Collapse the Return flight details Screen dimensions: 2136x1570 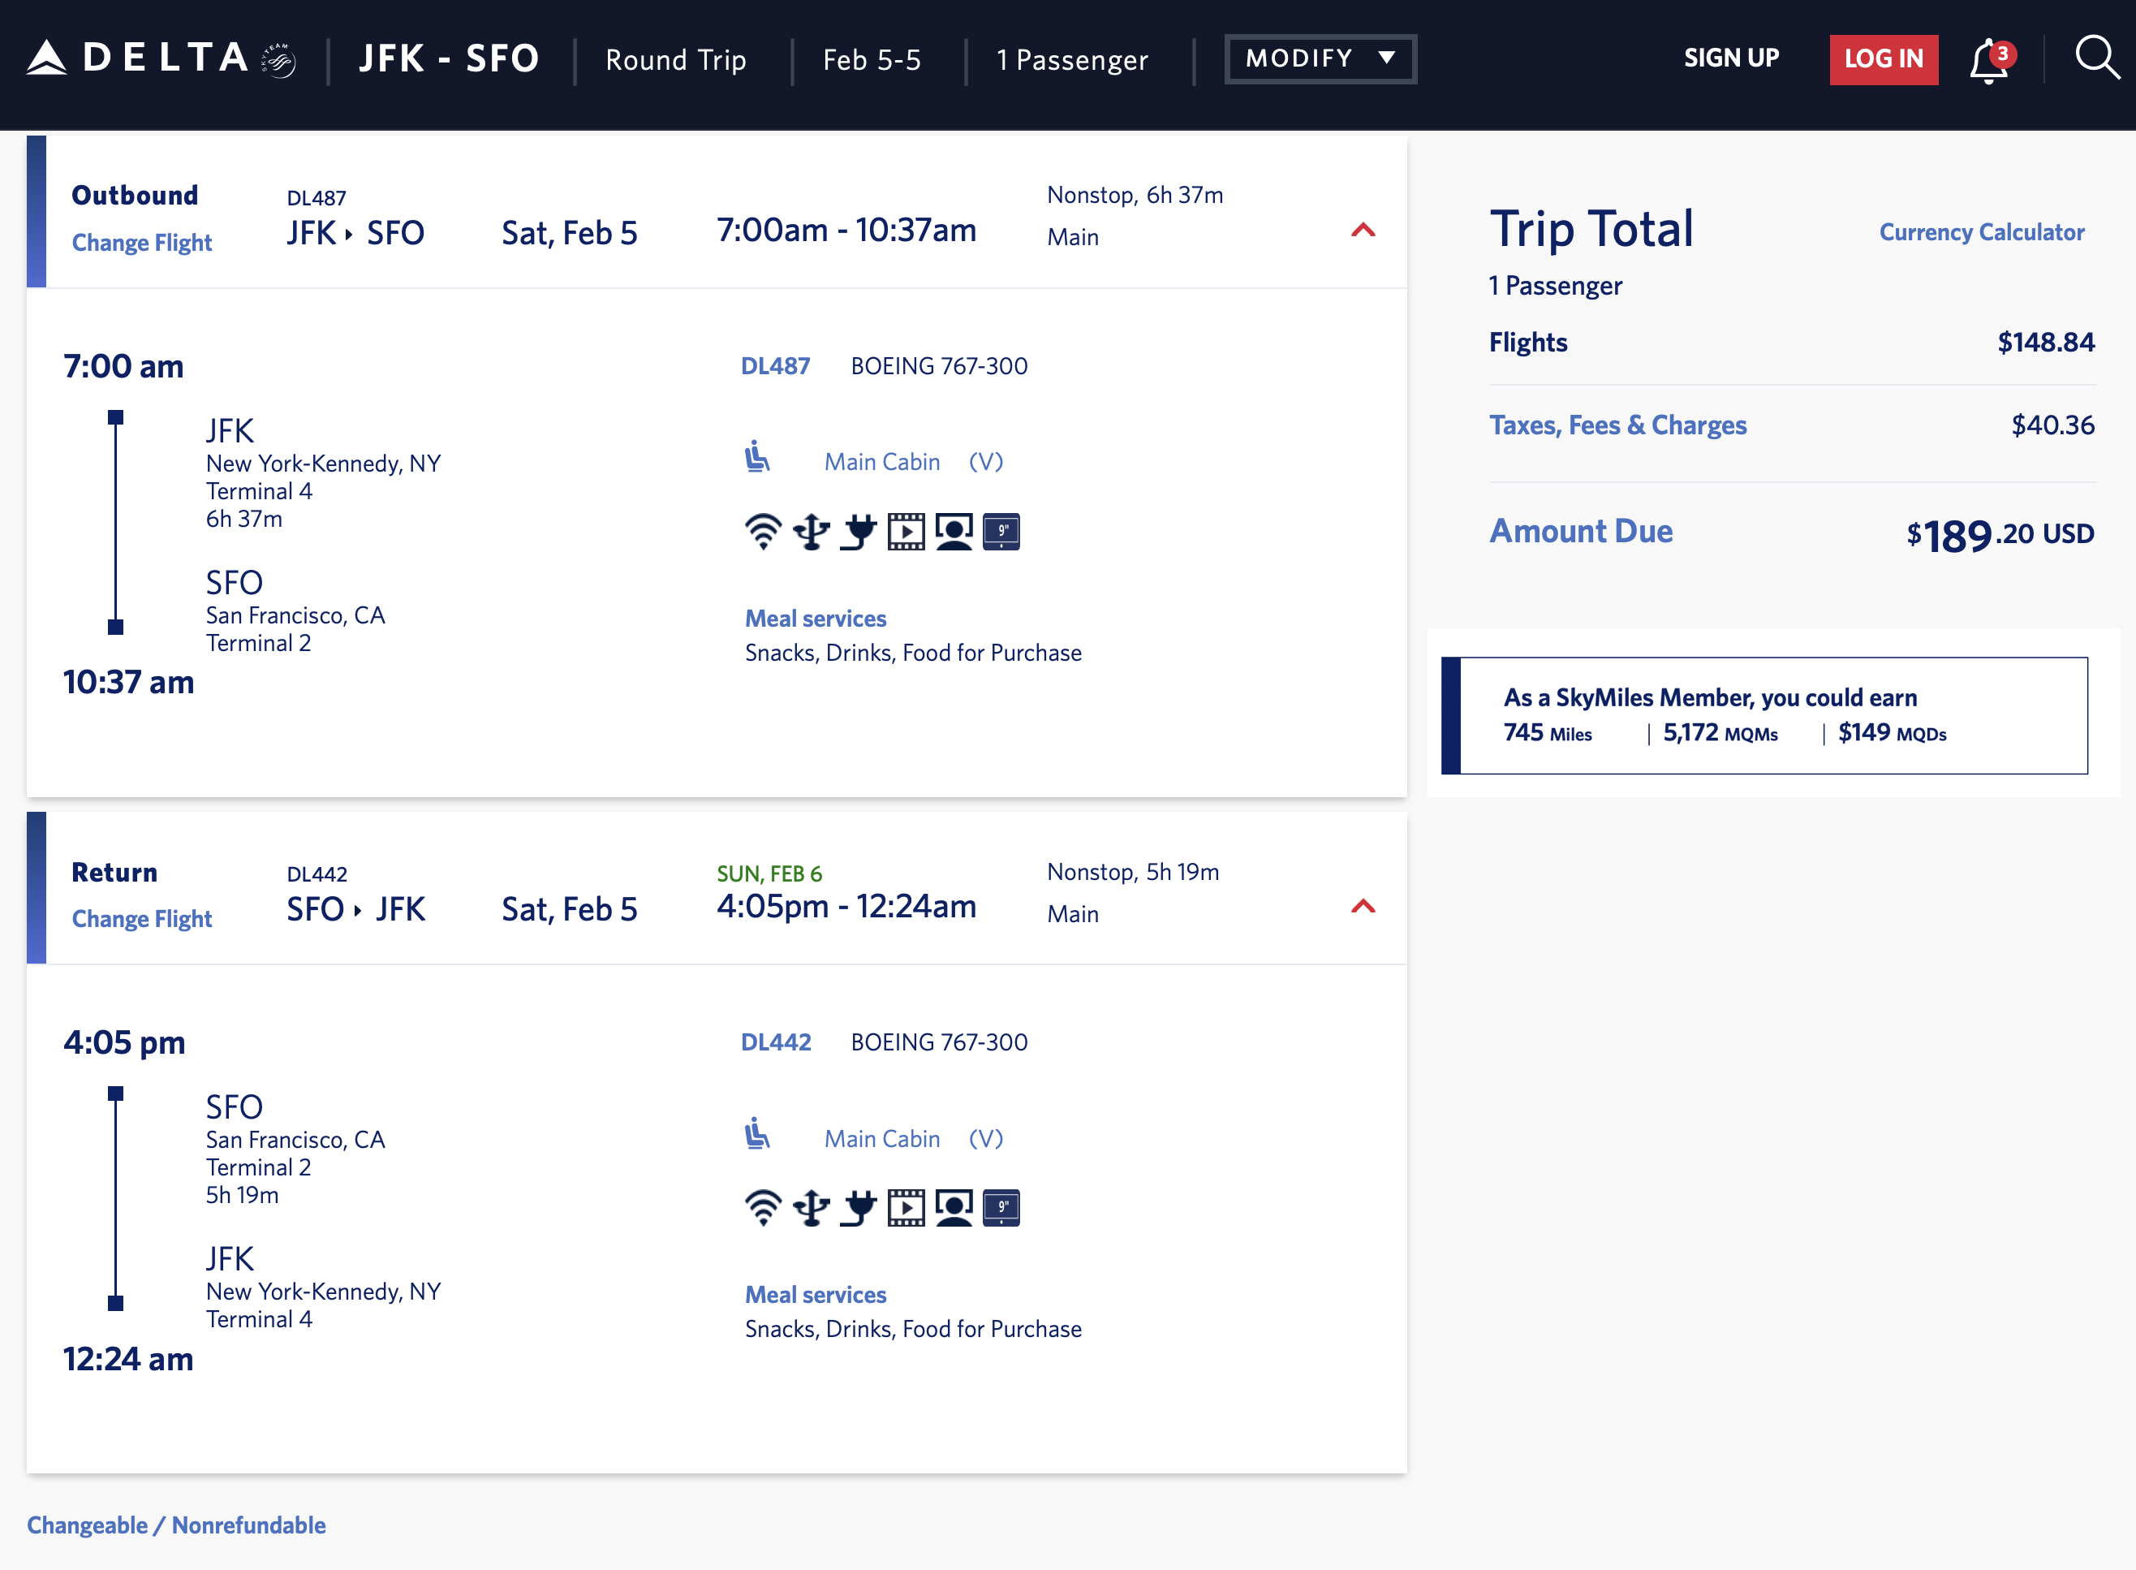click(x=1363, y=907)
